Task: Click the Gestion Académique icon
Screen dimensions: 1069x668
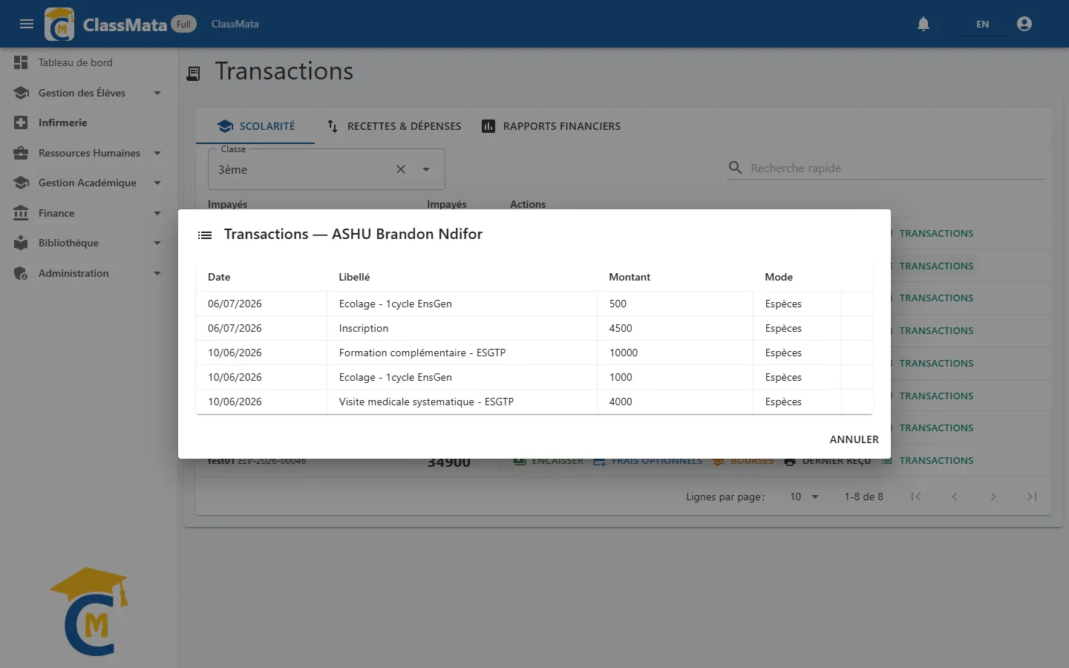Action: 21,183
